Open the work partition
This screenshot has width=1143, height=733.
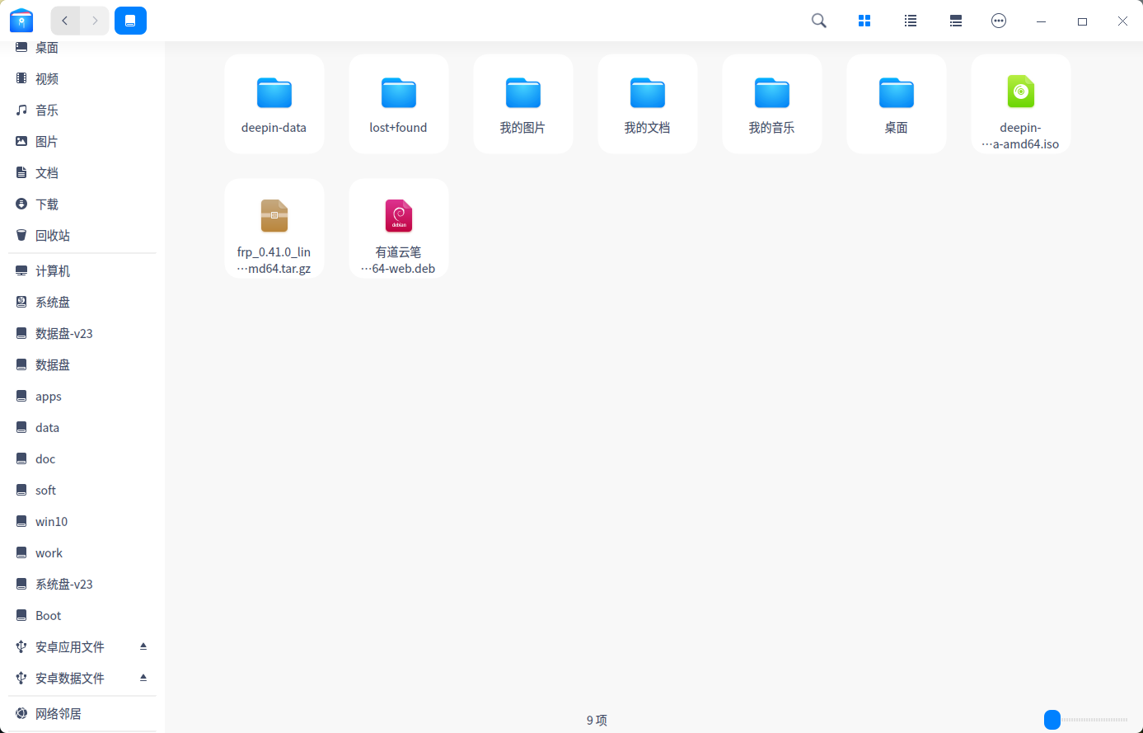(82, 553)
